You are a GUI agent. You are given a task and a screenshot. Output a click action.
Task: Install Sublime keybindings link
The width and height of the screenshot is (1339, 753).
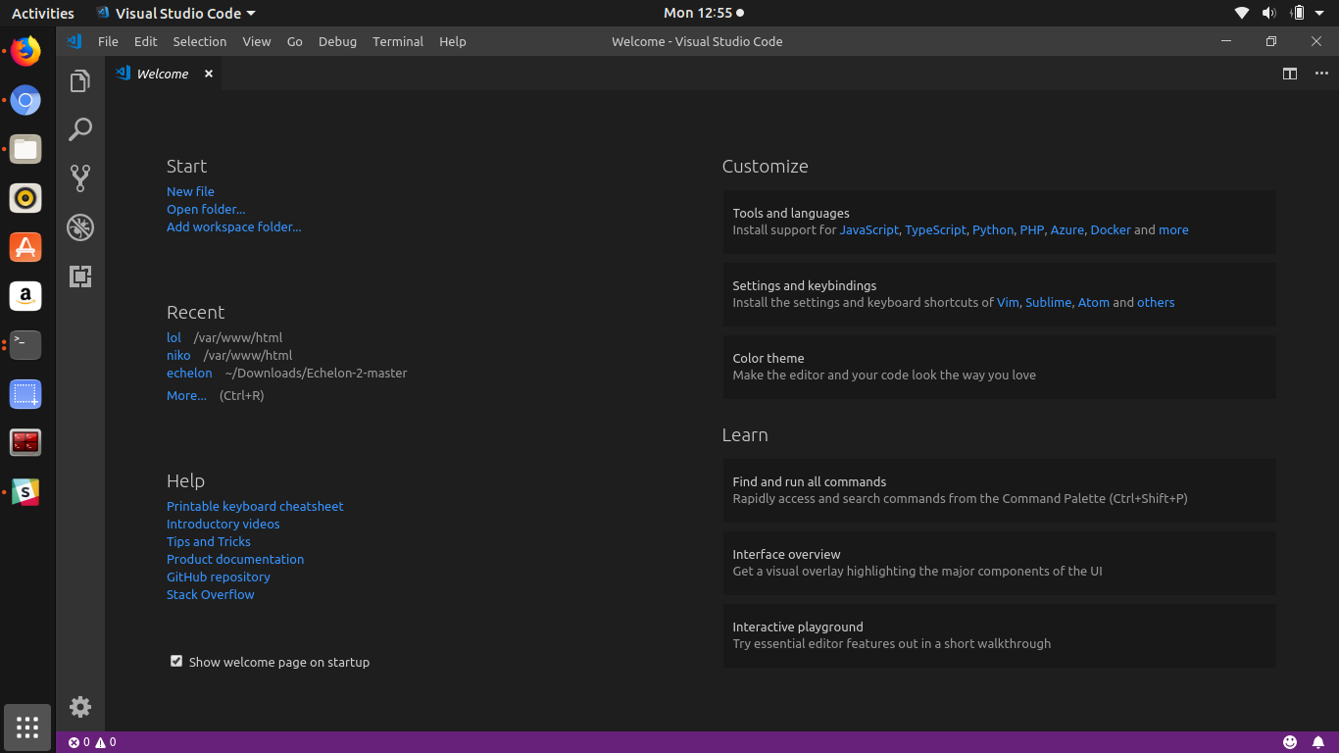[x=1049, y=302]
